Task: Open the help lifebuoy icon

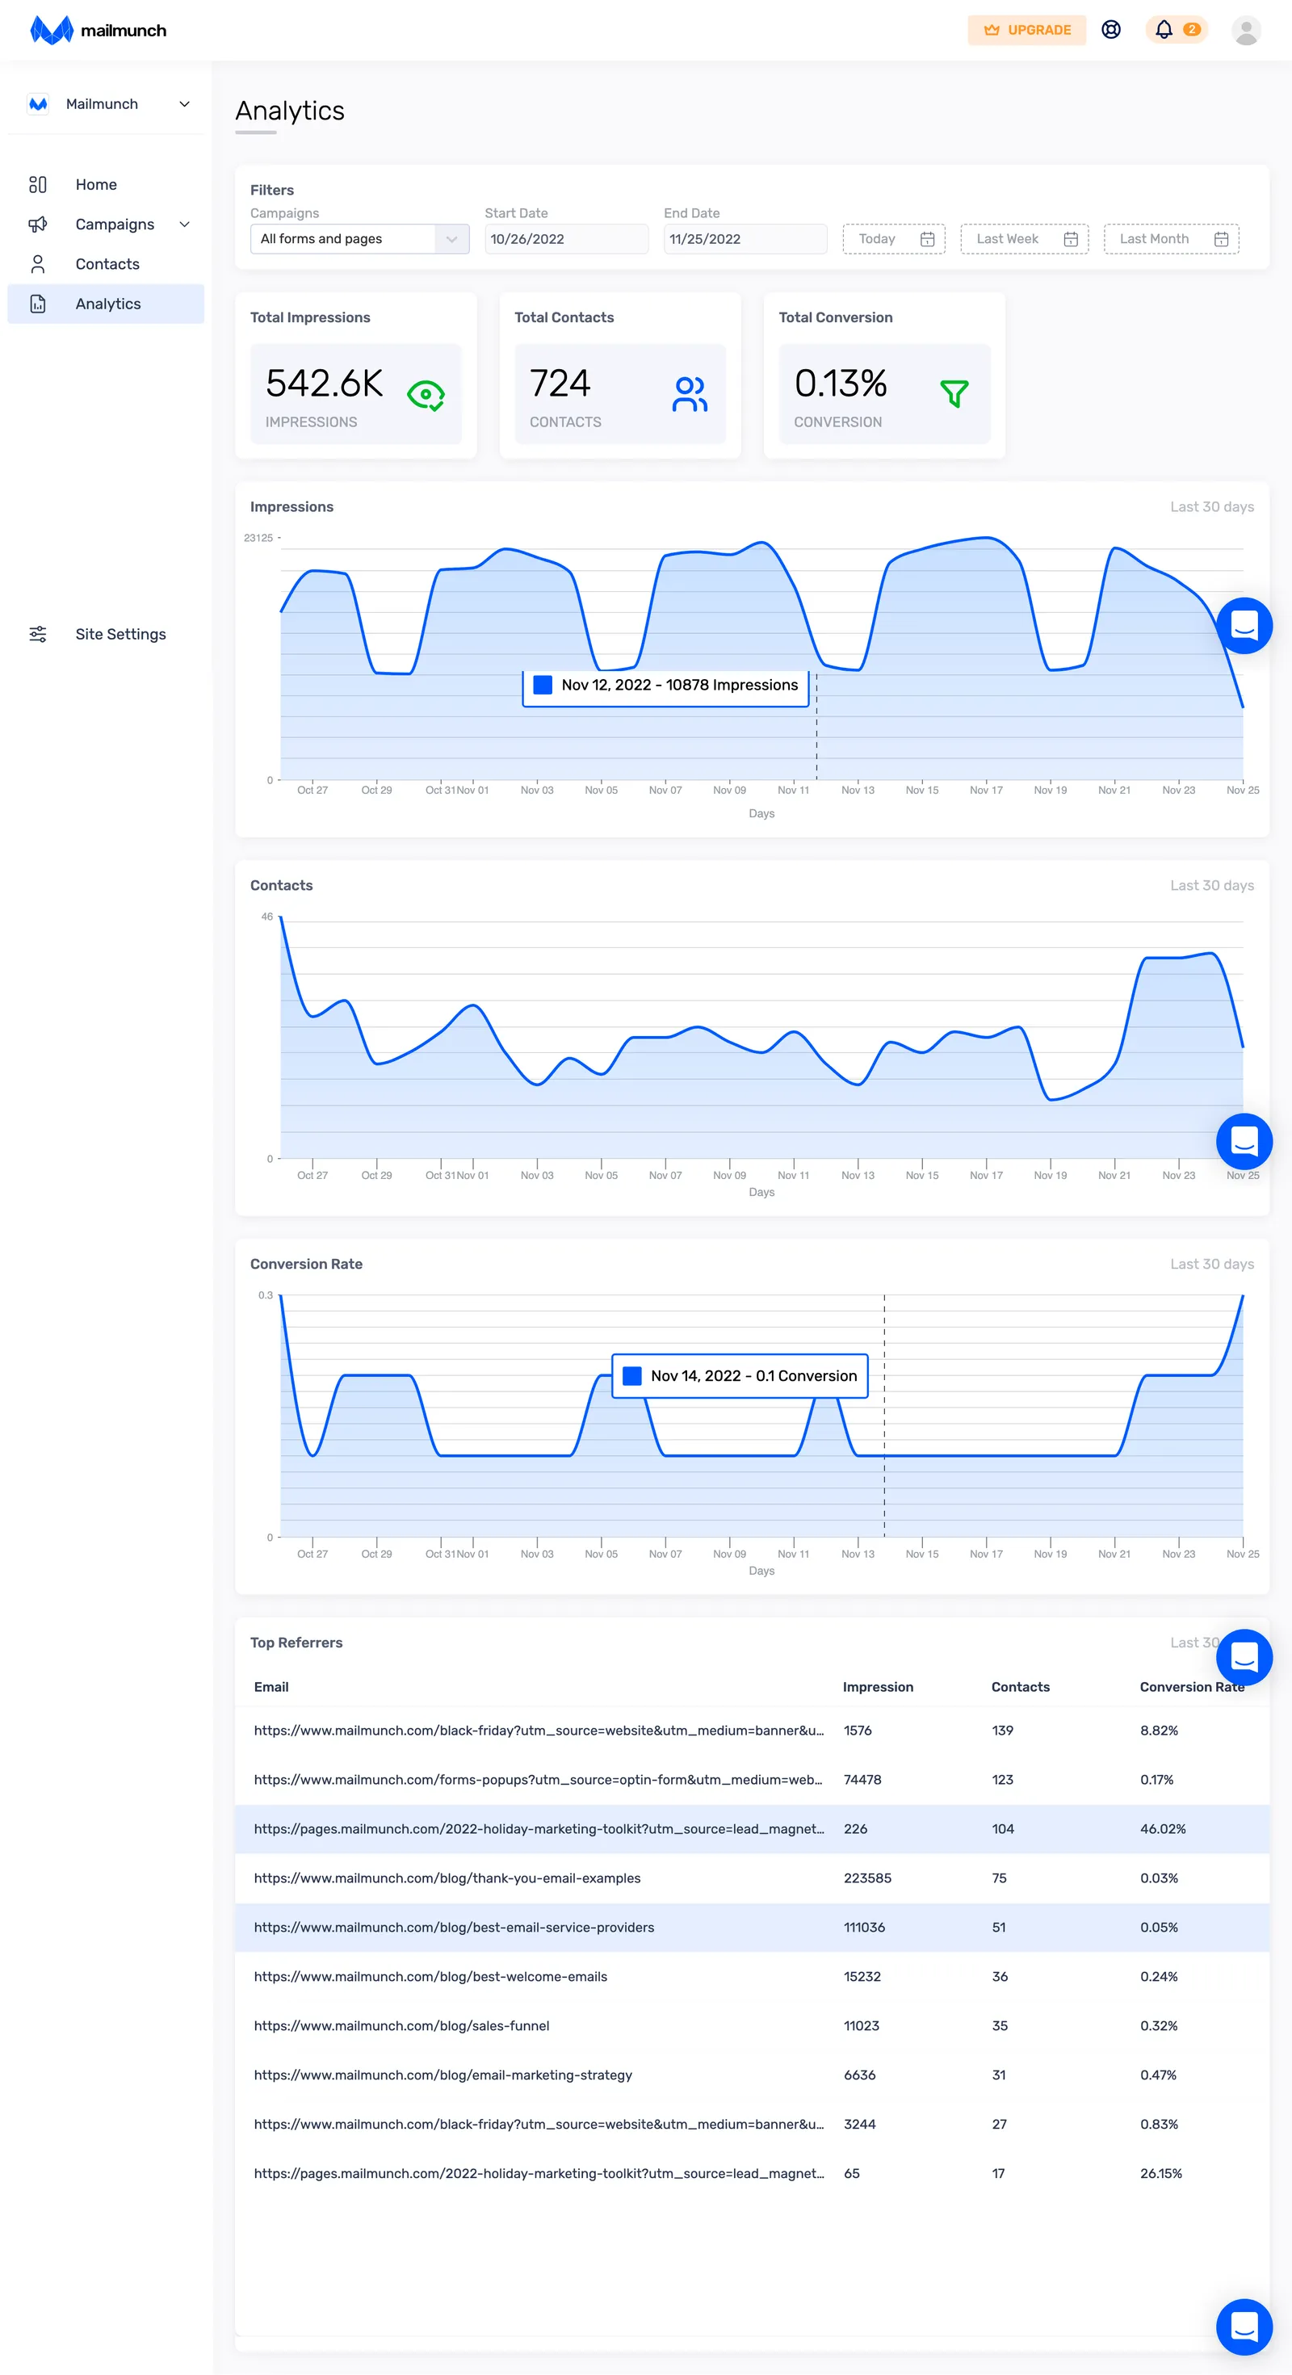Action: [x=1111, y=30]
